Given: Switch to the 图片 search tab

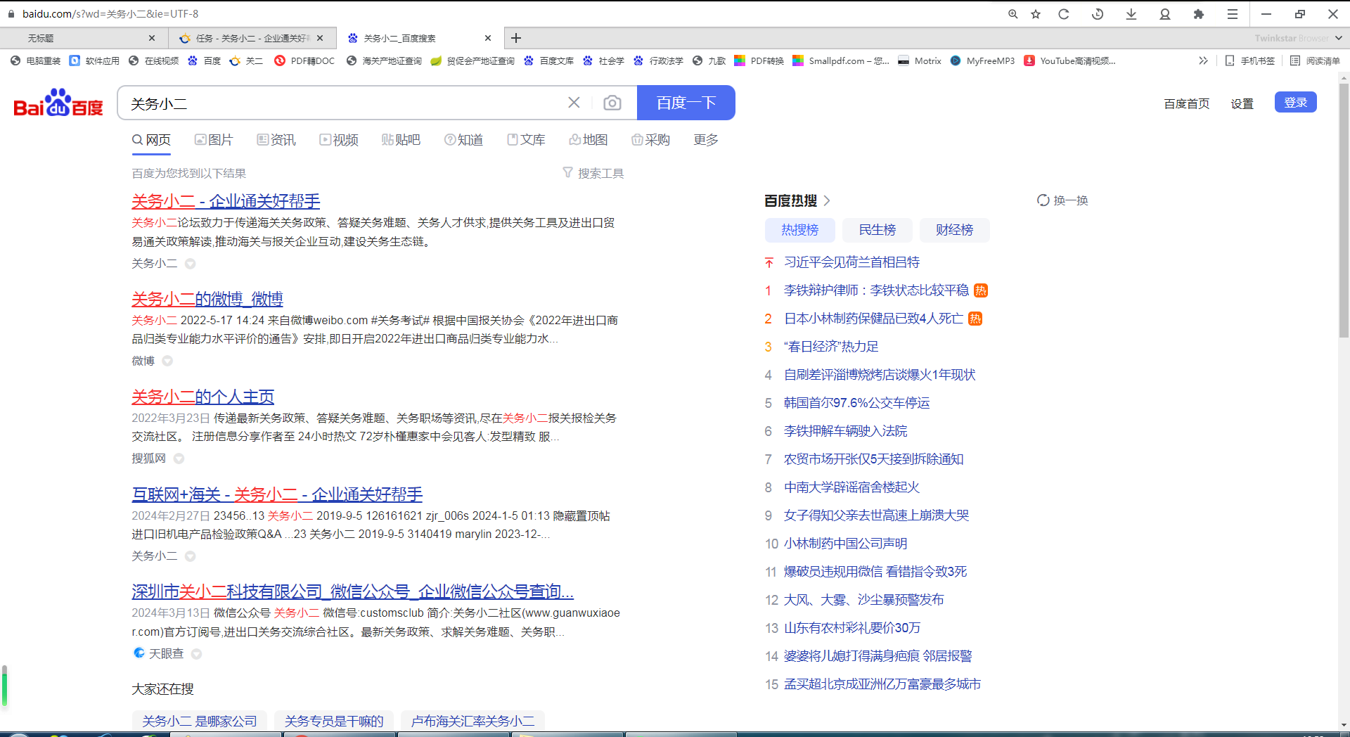Looking at the screenshot, I should click(214, 140).
